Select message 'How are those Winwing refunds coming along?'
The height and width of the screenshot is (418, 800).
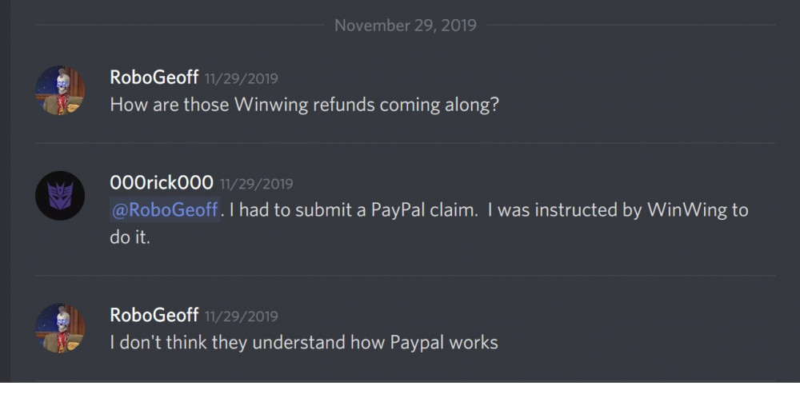point(304,105)
